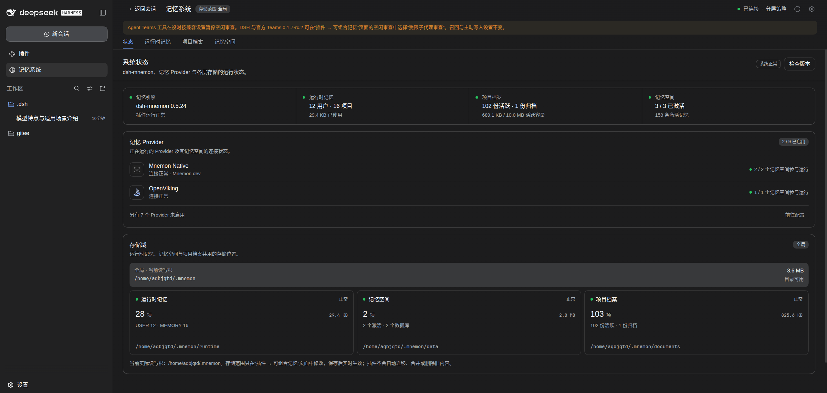Click the HARNESS label beside the logo
The height and width of the screenshot is (393, 827).
point(72,13)
